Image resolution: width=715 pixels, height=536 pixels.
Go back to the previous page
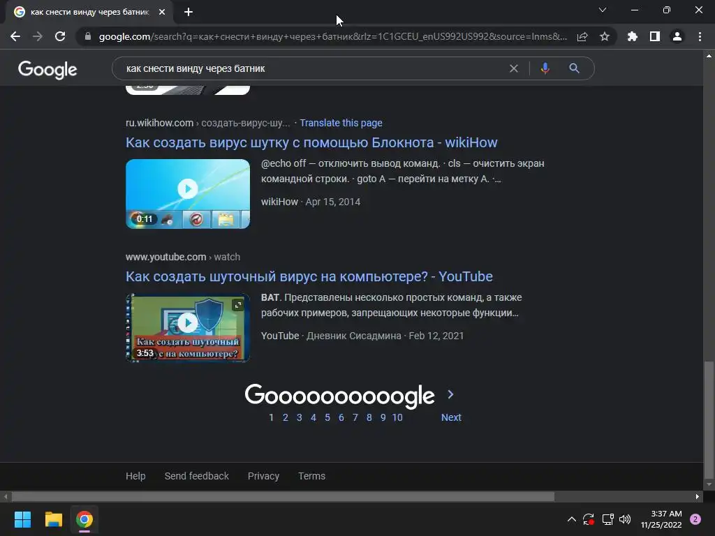coord(15,36)
